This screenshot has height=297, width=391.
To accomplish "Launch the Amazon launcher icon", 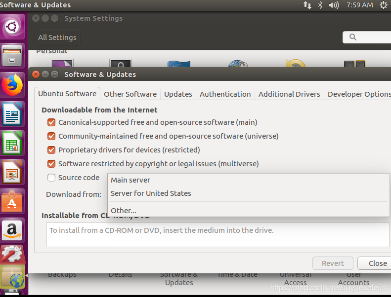I will coord(12,230).
